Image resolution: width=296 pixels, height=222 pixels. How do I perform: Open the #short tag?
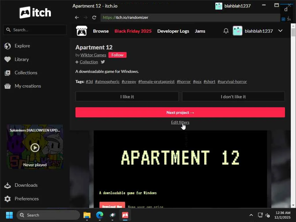209,82
